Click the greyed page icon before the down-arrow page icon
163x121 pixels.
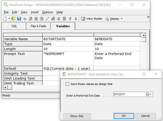click(x=53, y=19)
